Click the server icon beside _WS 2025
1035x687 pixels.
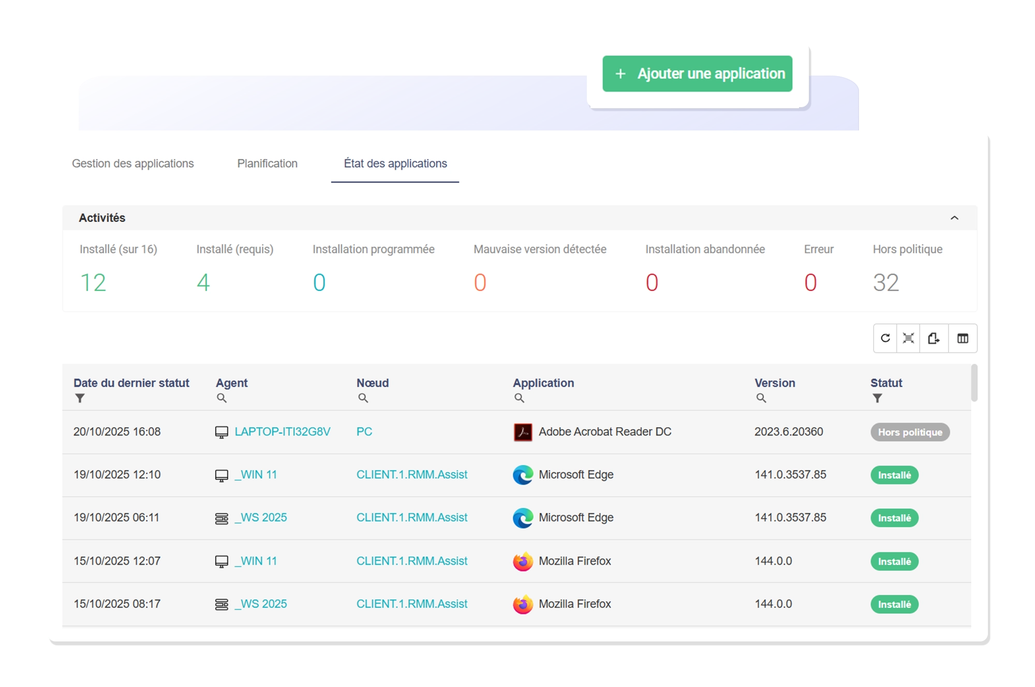click(221, 517)
